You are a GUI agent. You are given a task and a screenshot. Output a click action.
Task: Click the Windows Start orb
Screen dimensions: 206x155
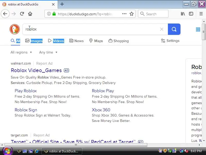(7, 151)
